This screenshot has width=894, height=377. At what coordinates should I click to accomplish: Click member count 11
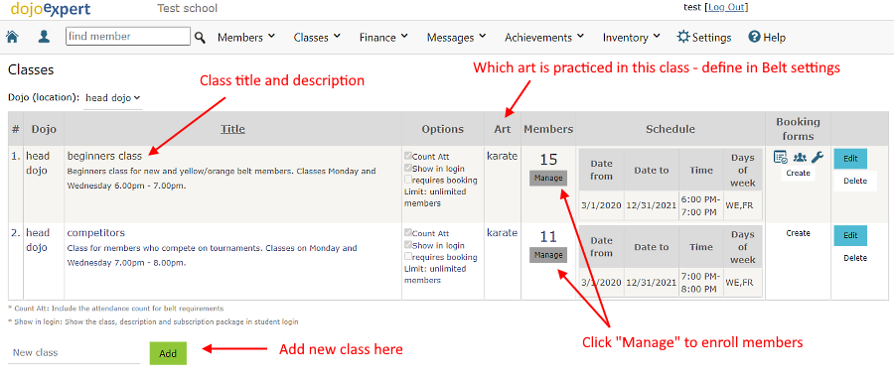(548, 236)
